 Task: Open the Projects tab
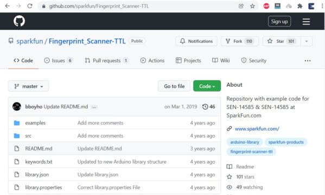tap(188, 61)
